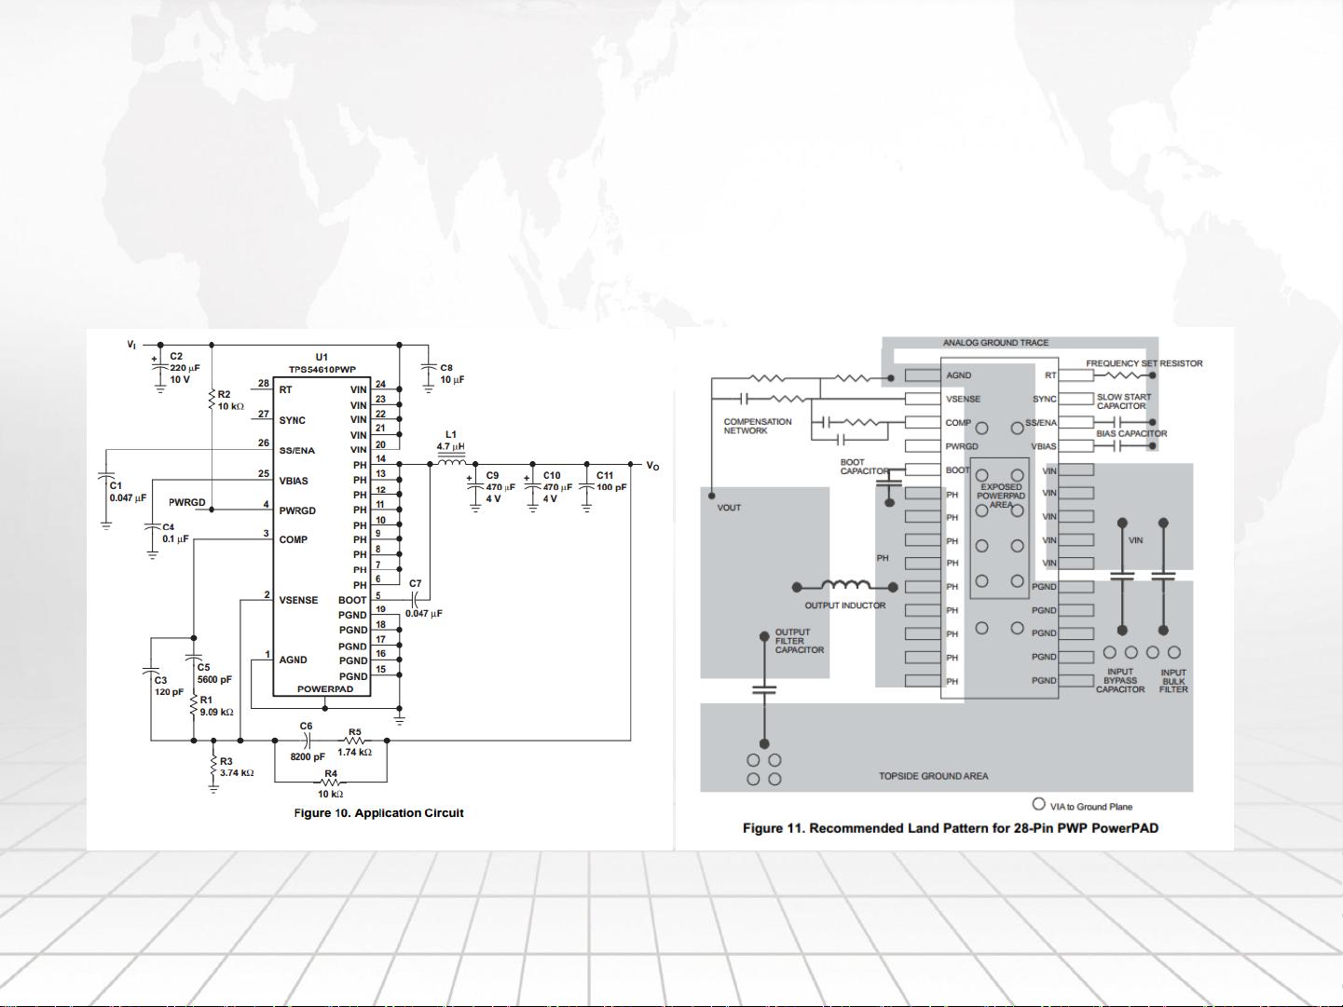This screenshot has width=1343, height=1007.
Task: Click the output inductor symbol in land pattern
Action: (x=845, y=586)
